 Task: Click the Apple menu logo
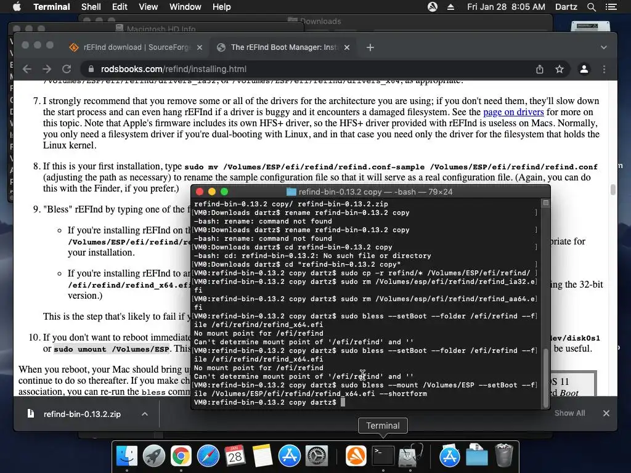[17, 7]
